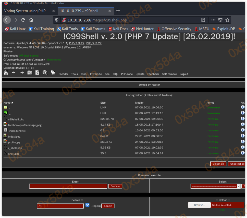Open Firefox page actions menu (three dots)
247x218 pixels.
point(213,20)
